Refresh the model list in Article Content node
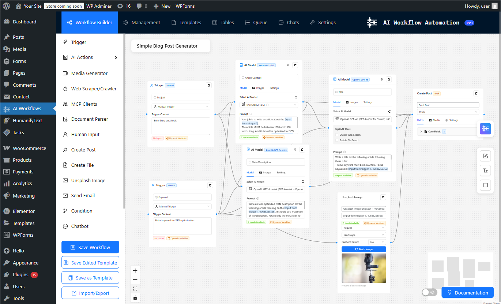The height and width of the screenshot is (304, 501). point(296,97)
